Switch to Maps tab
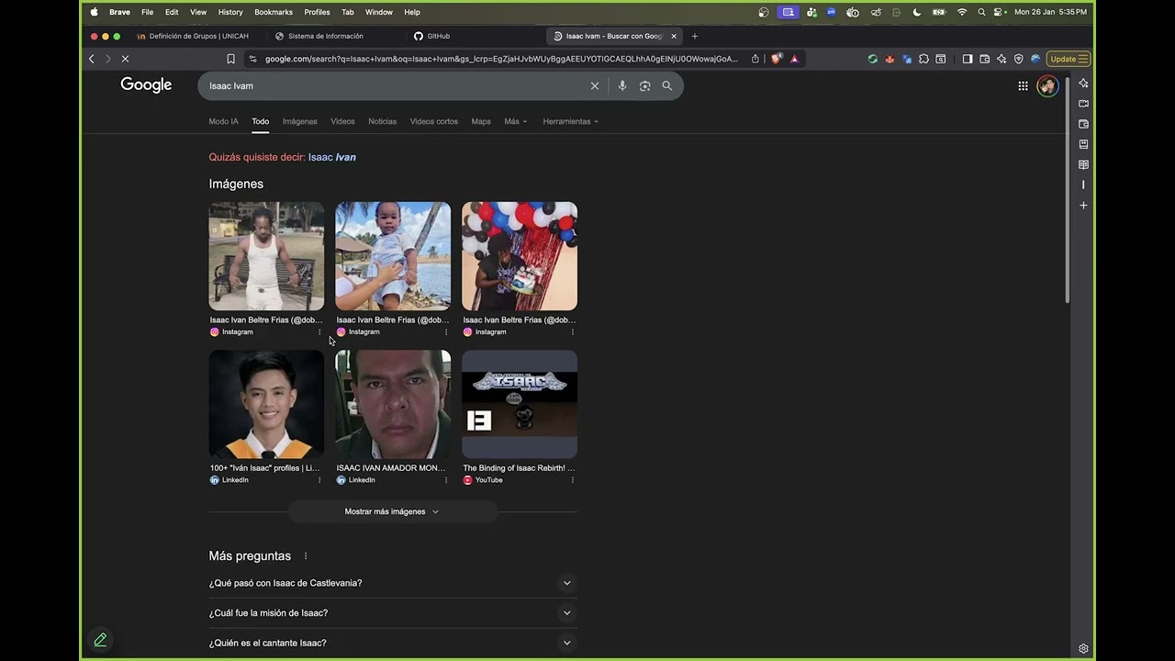The image size is (1175, 661). coord(481,121)
